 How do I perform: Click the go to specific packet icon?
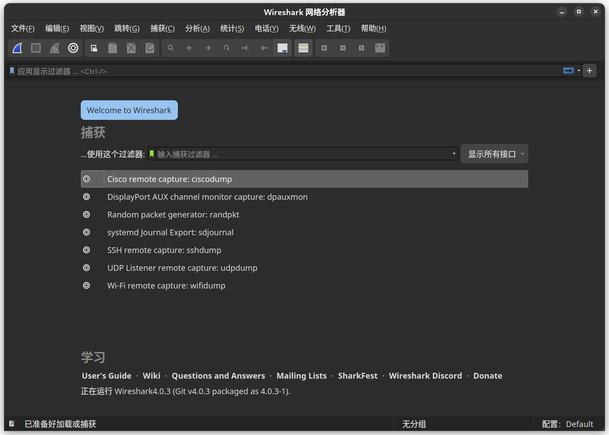point(227,48)
